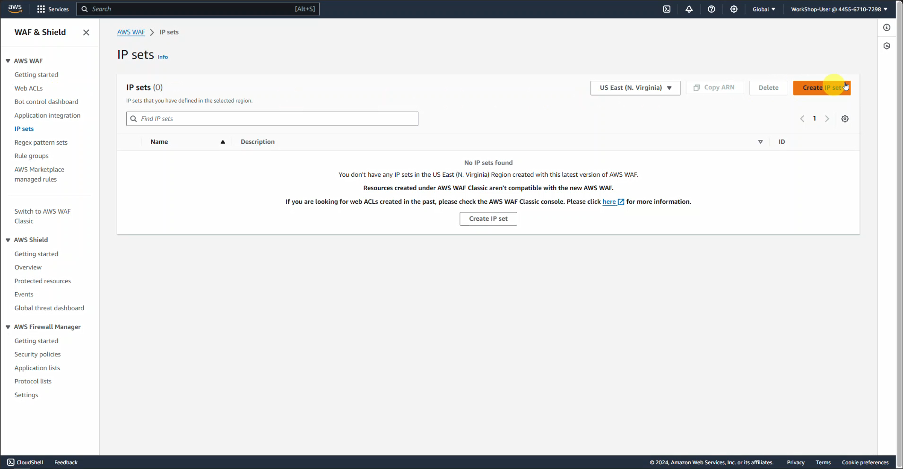Click the external link icon next to here
The image size is (903, 469).
pyautogui.click(x=621, y=202)
